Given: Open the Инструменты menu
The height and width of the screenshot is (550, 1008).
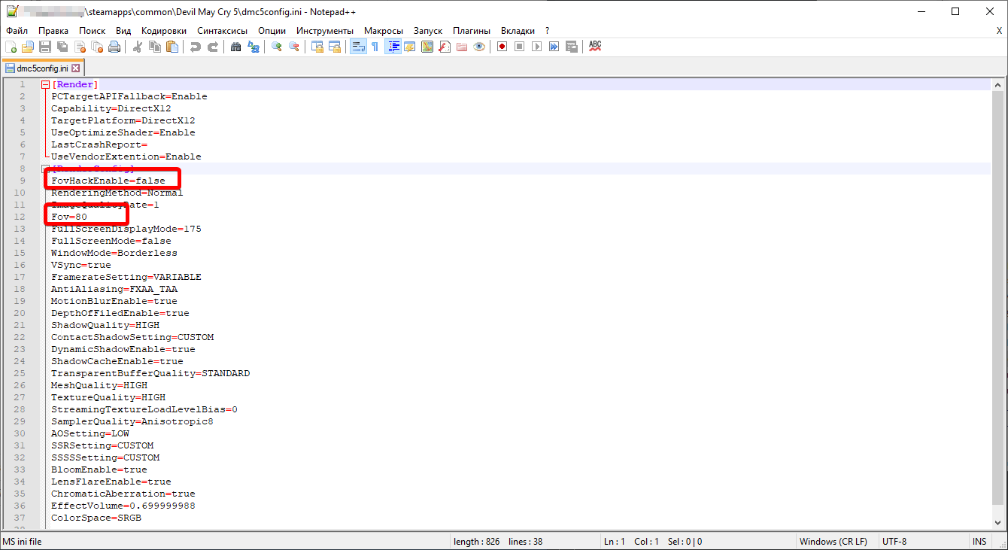Looking at the screenshot, I should click(325, 31).
